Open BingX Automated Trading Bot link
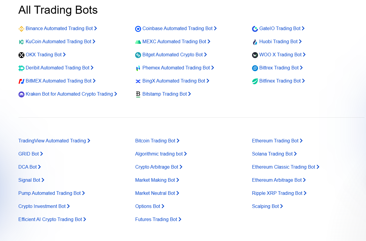Image resolution: width=366 pixels, height=241 pixels. [x=176, y=81]
